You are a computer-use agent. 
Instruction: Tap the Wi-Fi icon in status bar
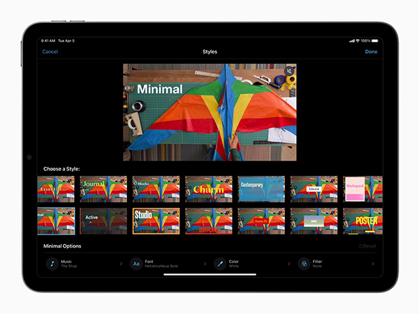[x=358, y=41]
